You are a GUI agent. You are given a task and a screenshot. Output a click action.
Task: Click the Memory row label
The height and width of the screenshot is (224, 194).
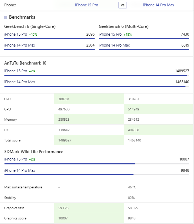[11, 120]
